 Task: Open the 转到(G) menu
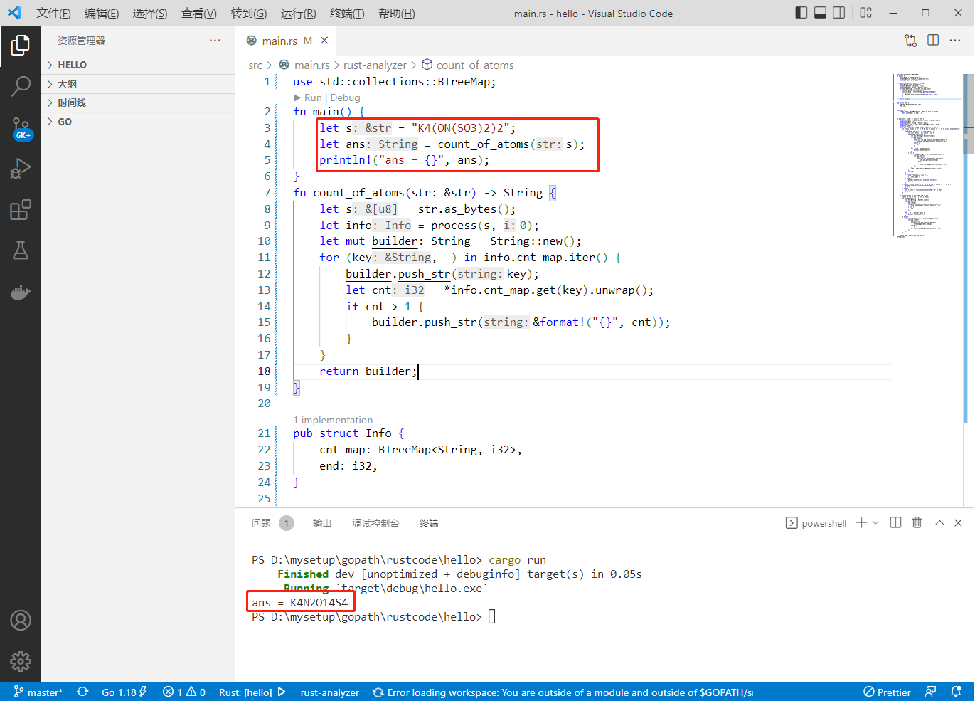248,13
